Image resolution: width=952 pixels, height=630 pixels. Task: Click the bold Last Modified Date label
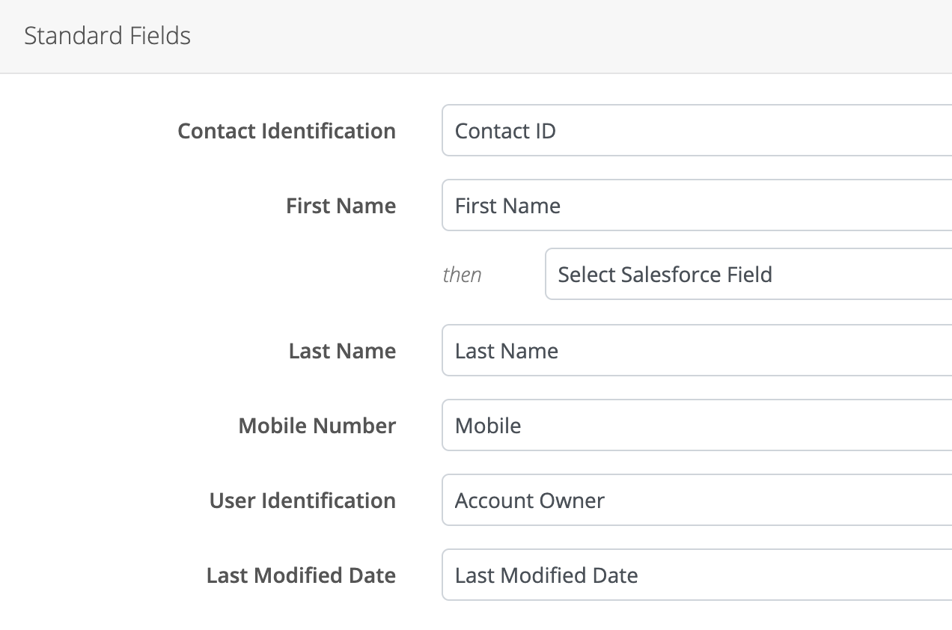301,575
